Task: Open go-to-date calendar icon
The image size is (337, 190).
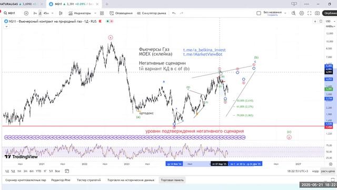Action: coord(67,171)
